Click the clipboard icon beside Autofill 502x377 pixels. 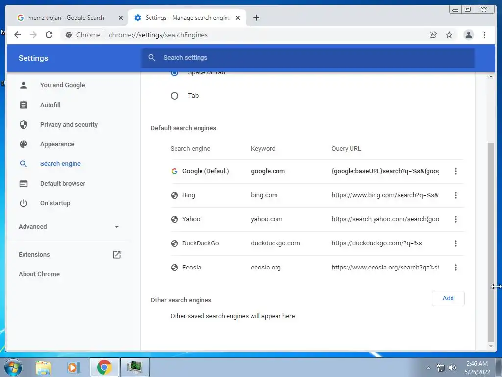click(x=24, y=105)
